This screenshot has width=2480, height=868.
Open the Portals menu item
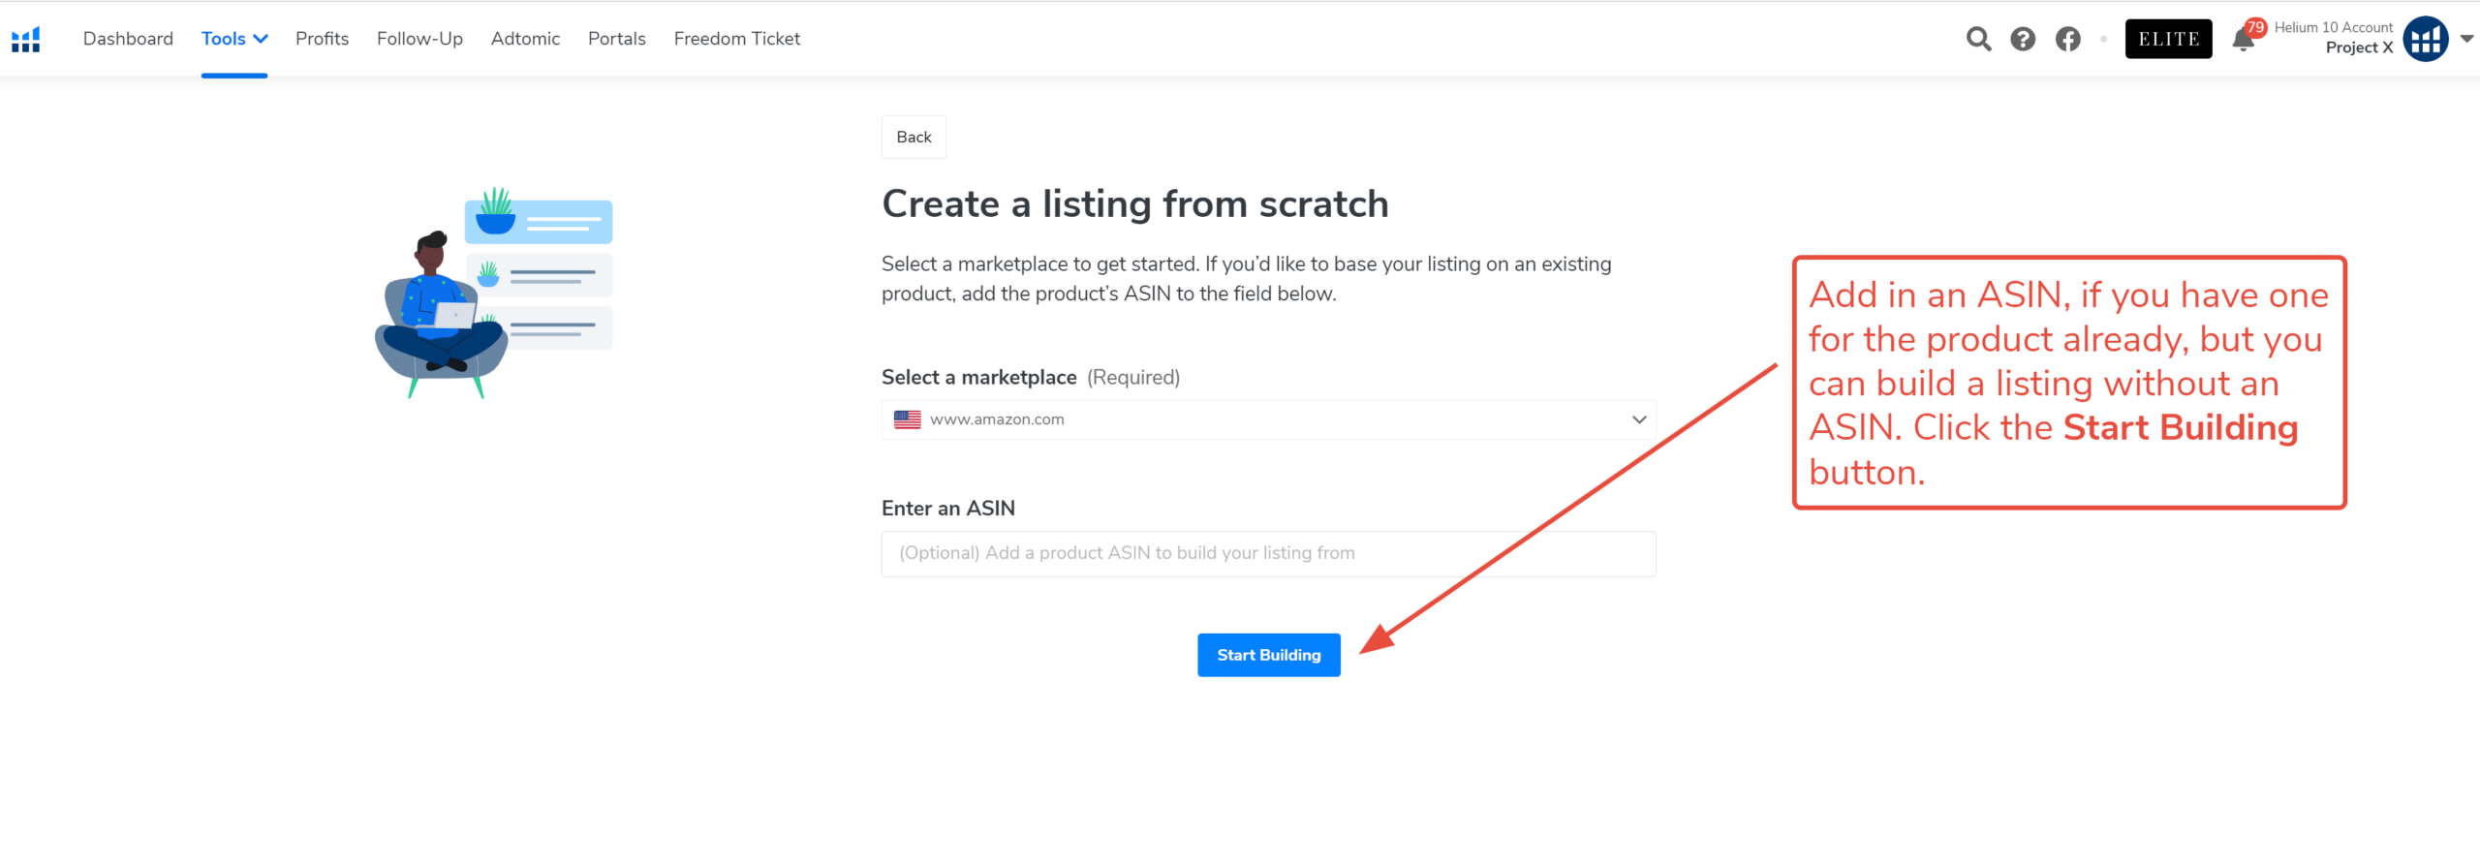pos(616,39)
